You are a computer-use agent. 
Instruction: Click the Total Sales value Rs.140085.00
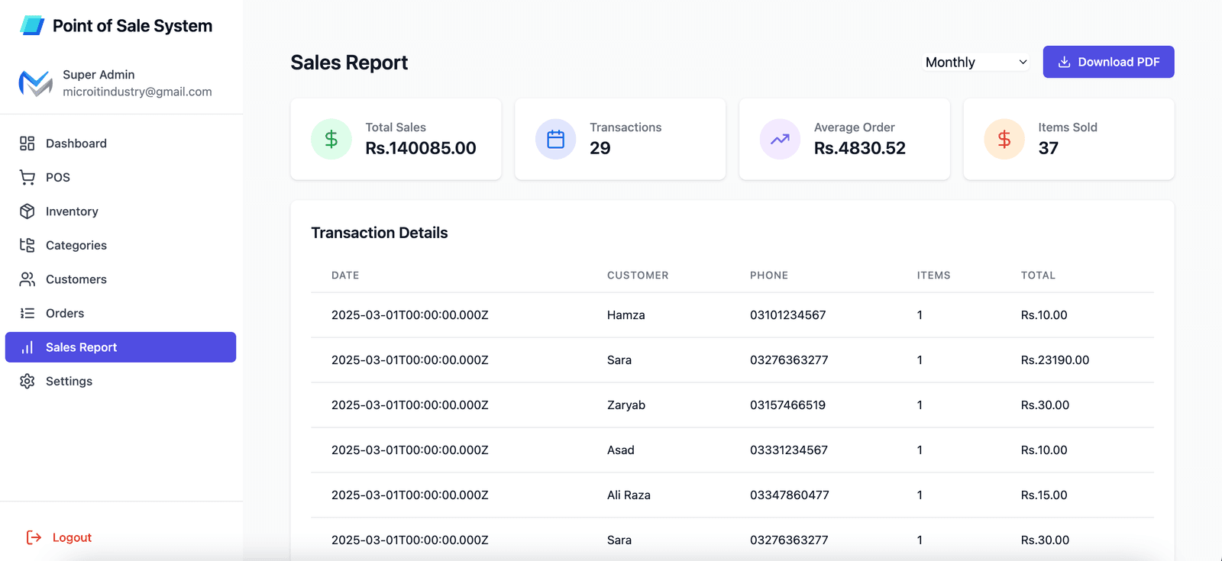(421, 148)
